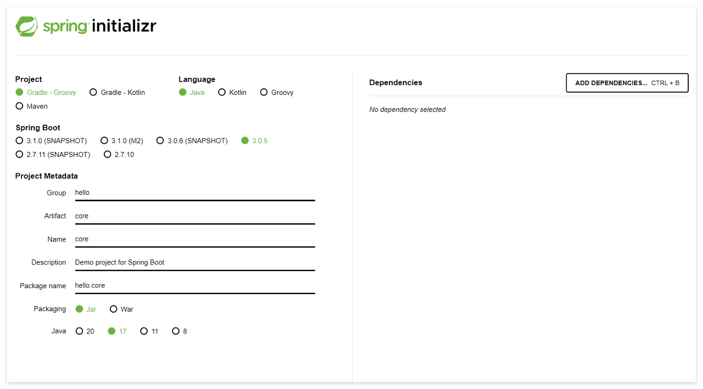Select Gradle - Groovy project type

[x=46, y=92]
